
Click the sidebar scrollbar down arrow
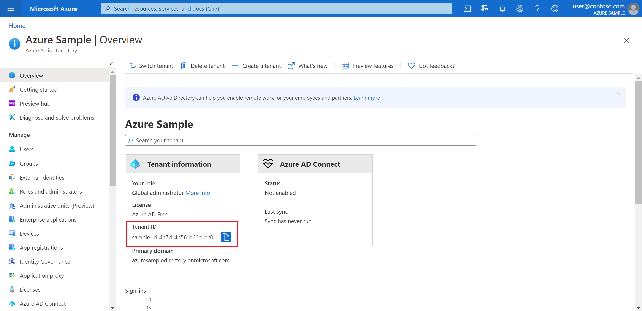pos(113,308)
